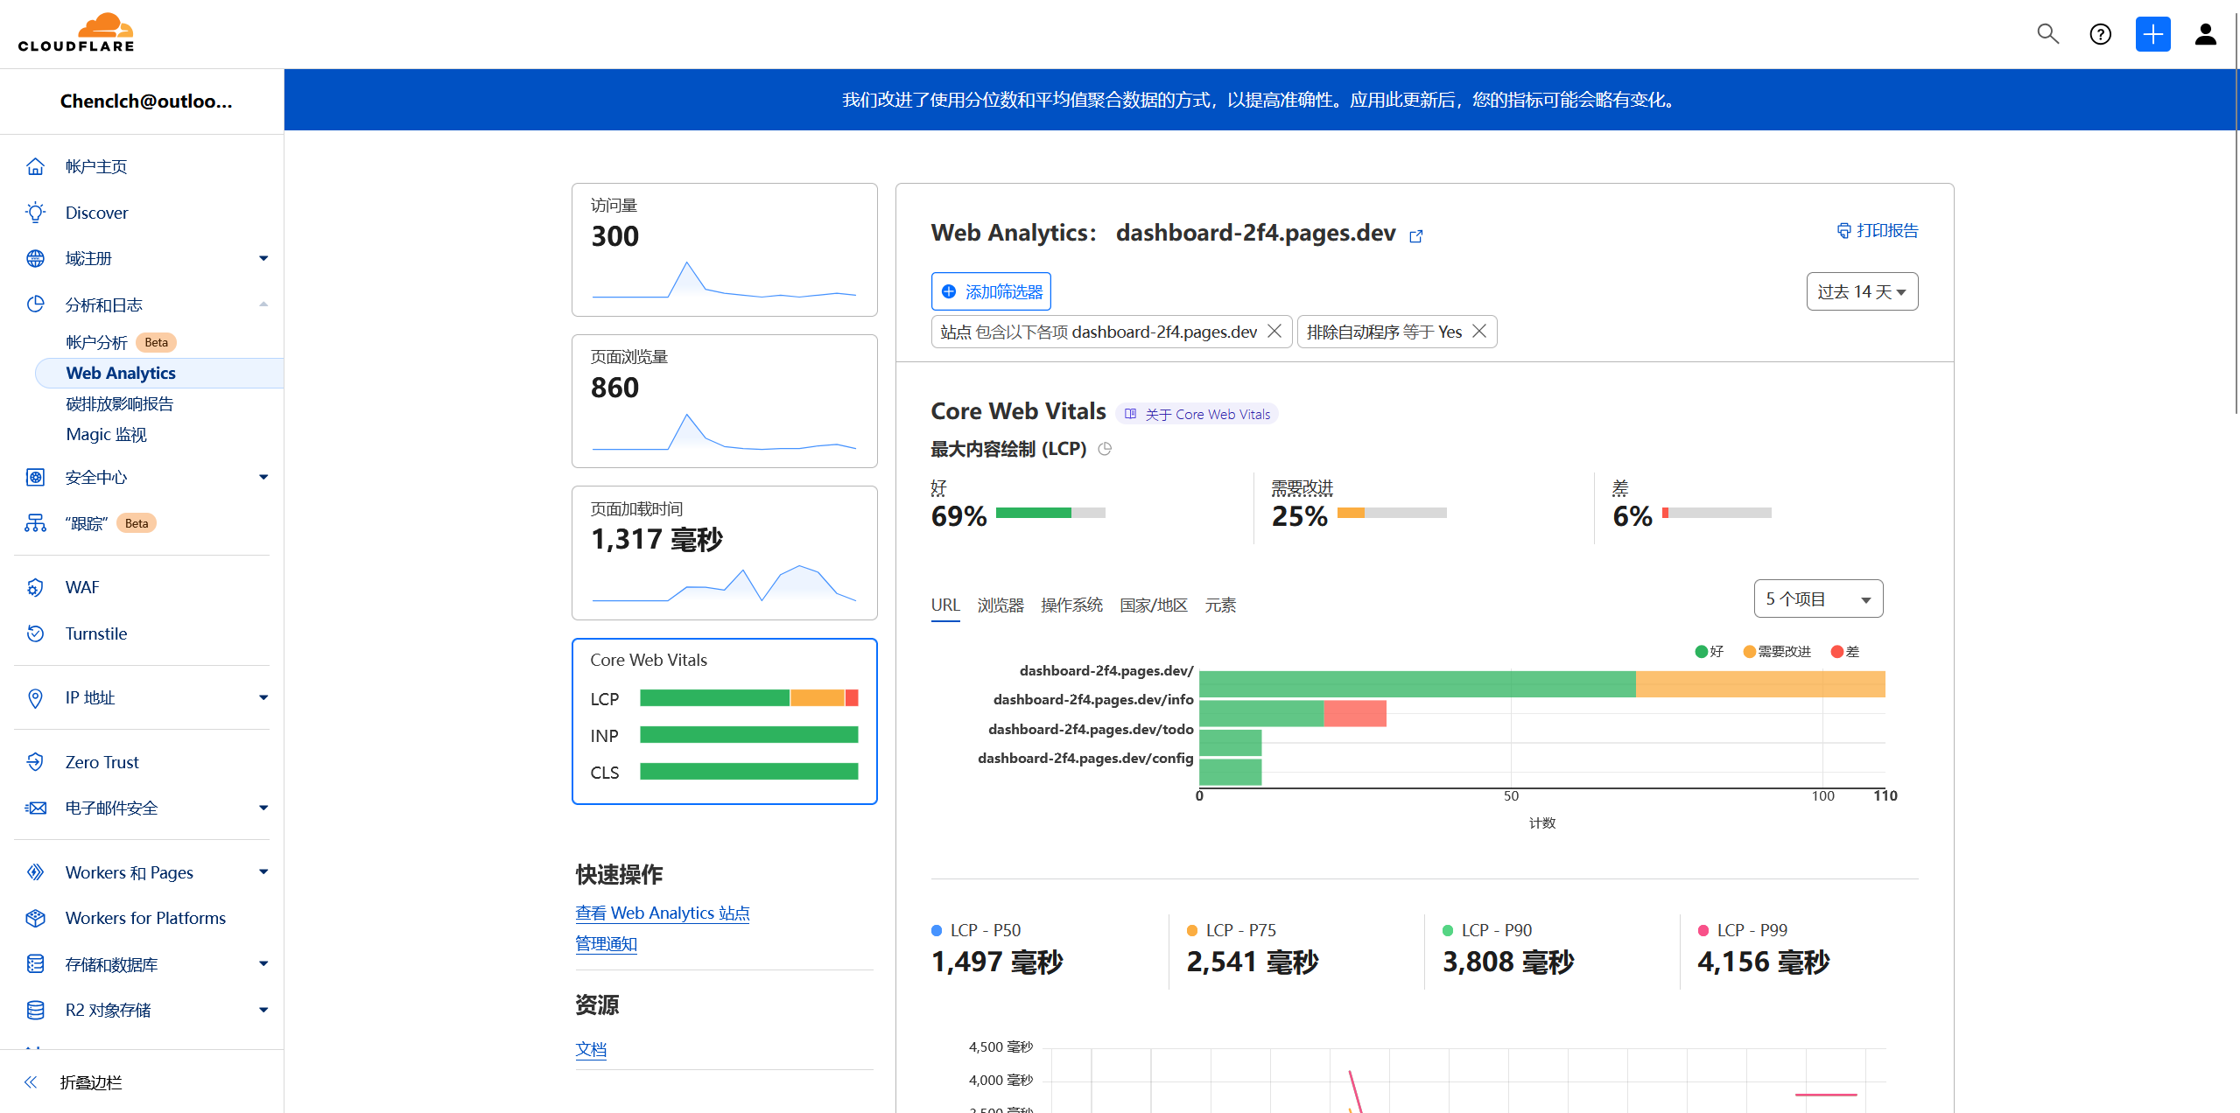Open 碳排放影响报告 in the sidebar
Viewport: 2240px width, 1113px height.
[x=120, y=403]
